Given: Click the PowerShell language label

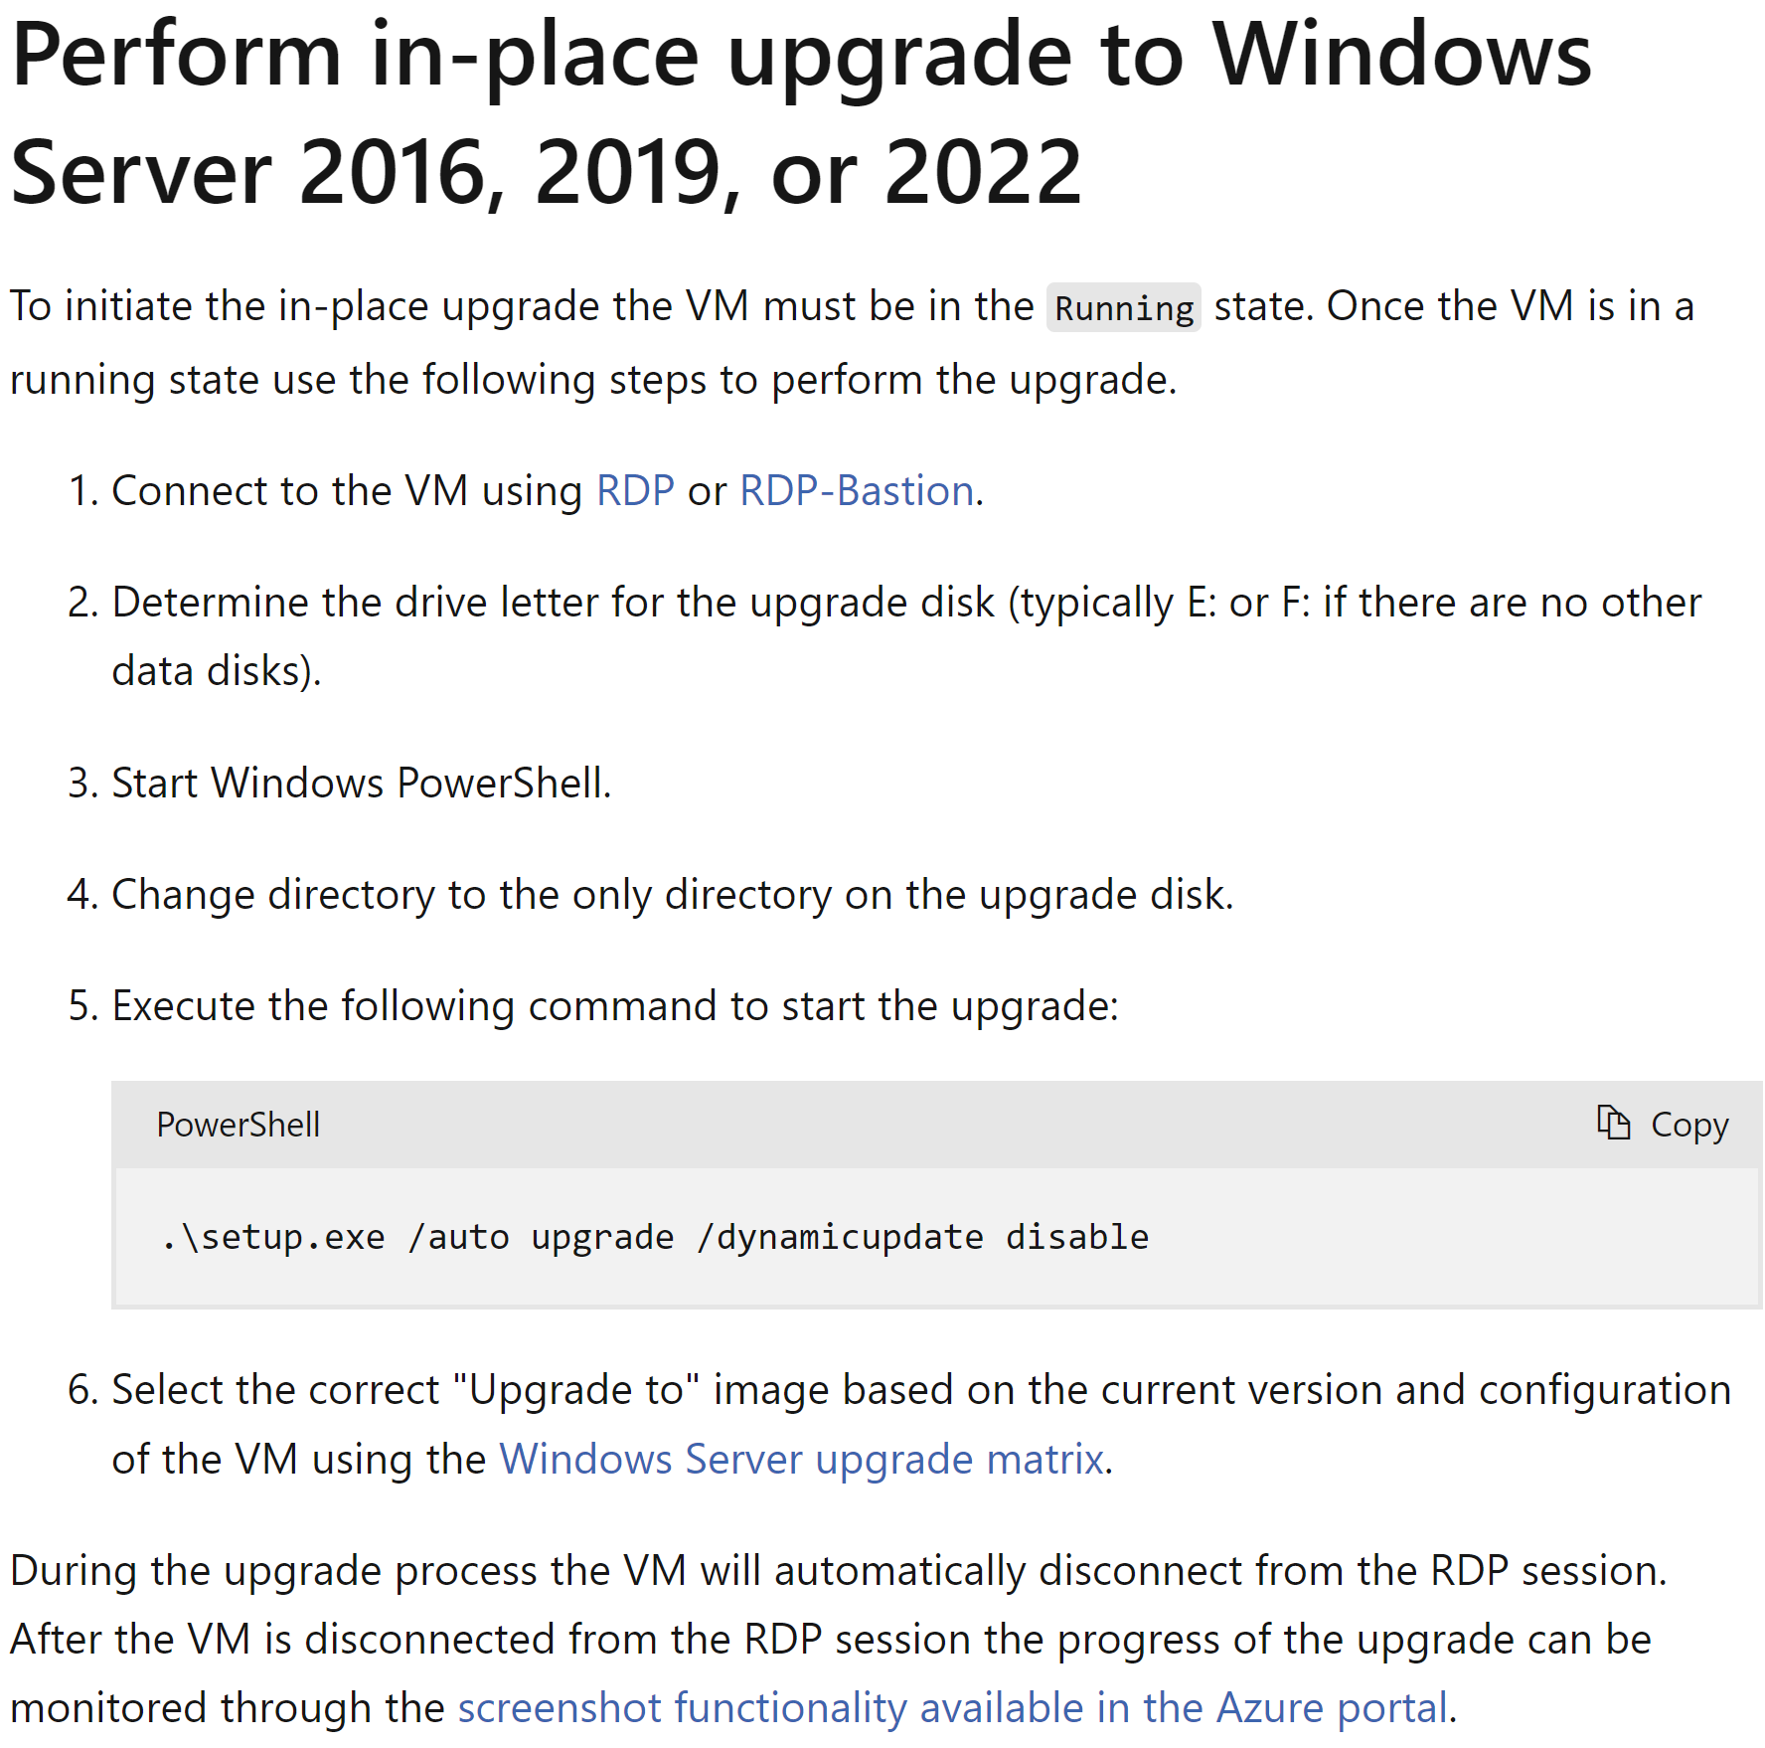Looking at the screenshot, I should click(238, 1124).
